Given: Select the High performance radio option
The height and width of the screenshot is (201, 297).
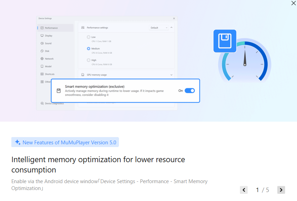Looking at the screenshot, I should click(x=88, y=60).
